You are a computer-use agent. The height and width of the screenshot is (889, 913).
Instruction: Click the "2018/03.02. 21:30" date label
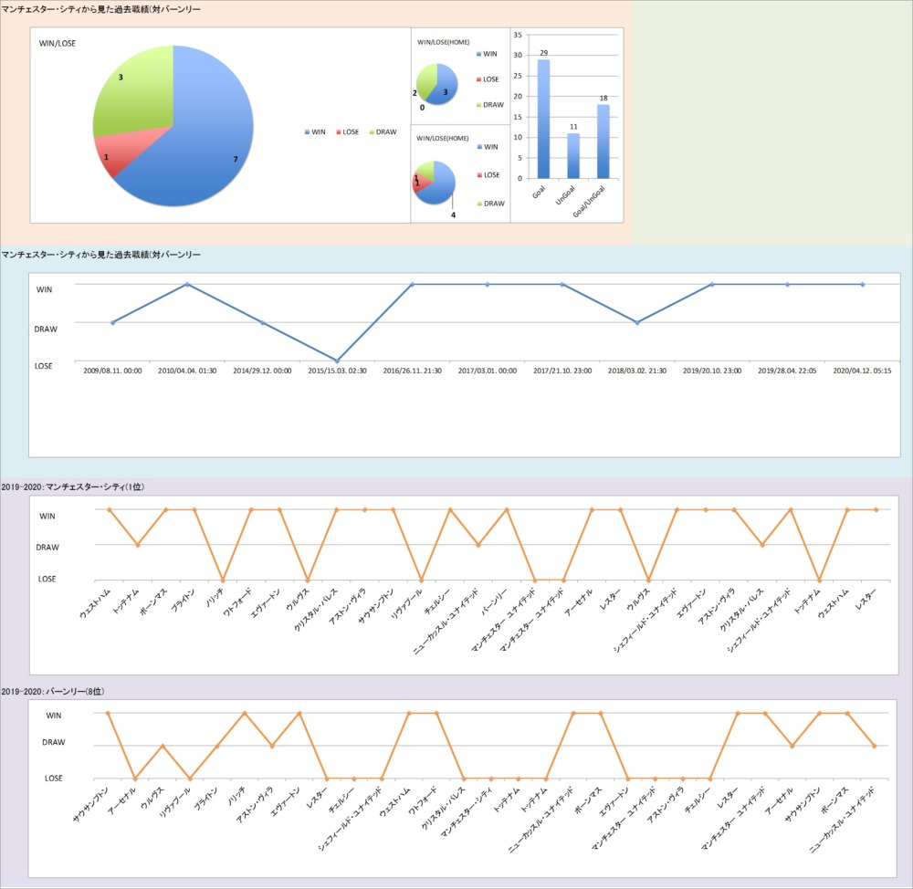coord(637,371)
